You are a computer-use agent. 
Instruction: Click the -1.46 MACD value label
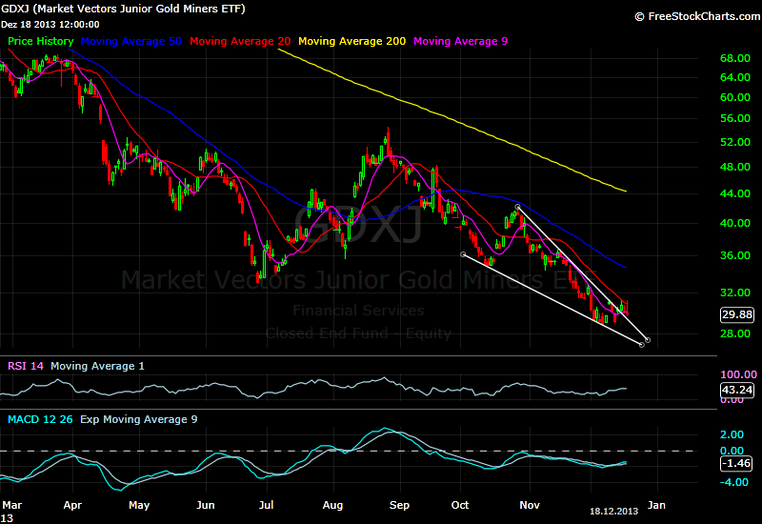[736, 463]
